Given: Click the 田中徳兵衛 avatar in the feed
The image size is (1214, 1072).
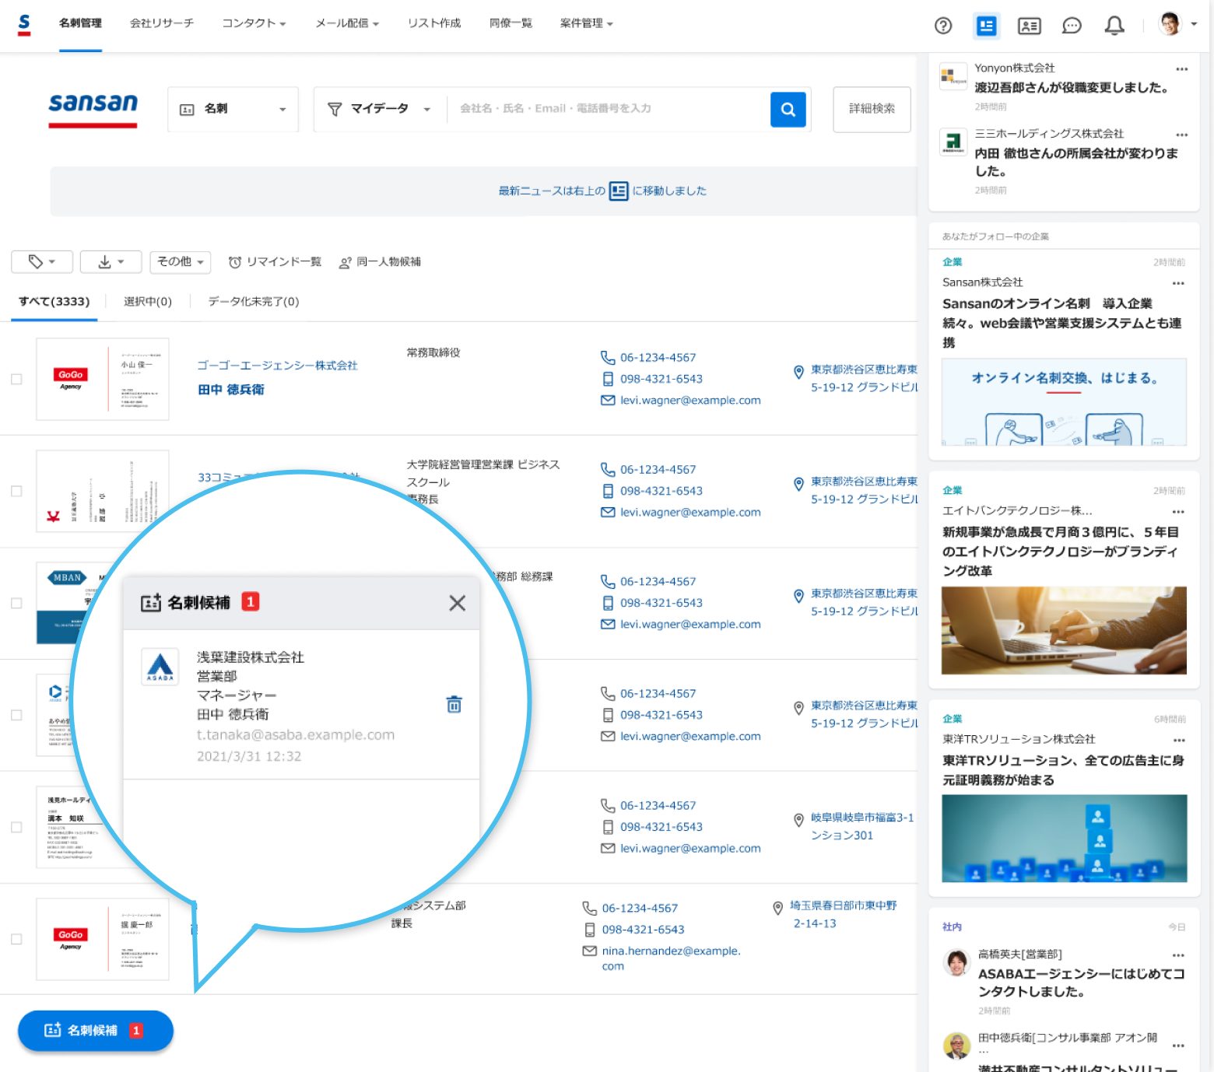Looking at the screenshot, I should pyautogui.click(x=956, y=1046).
